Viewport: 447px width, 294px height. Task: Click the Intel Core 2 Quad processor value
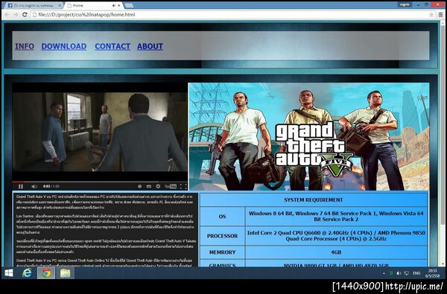[x=336, y=236]
